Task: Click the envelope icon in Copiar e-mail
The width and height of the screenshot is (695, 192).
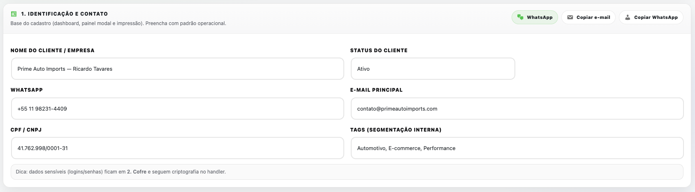Action: tap(570, 17)
